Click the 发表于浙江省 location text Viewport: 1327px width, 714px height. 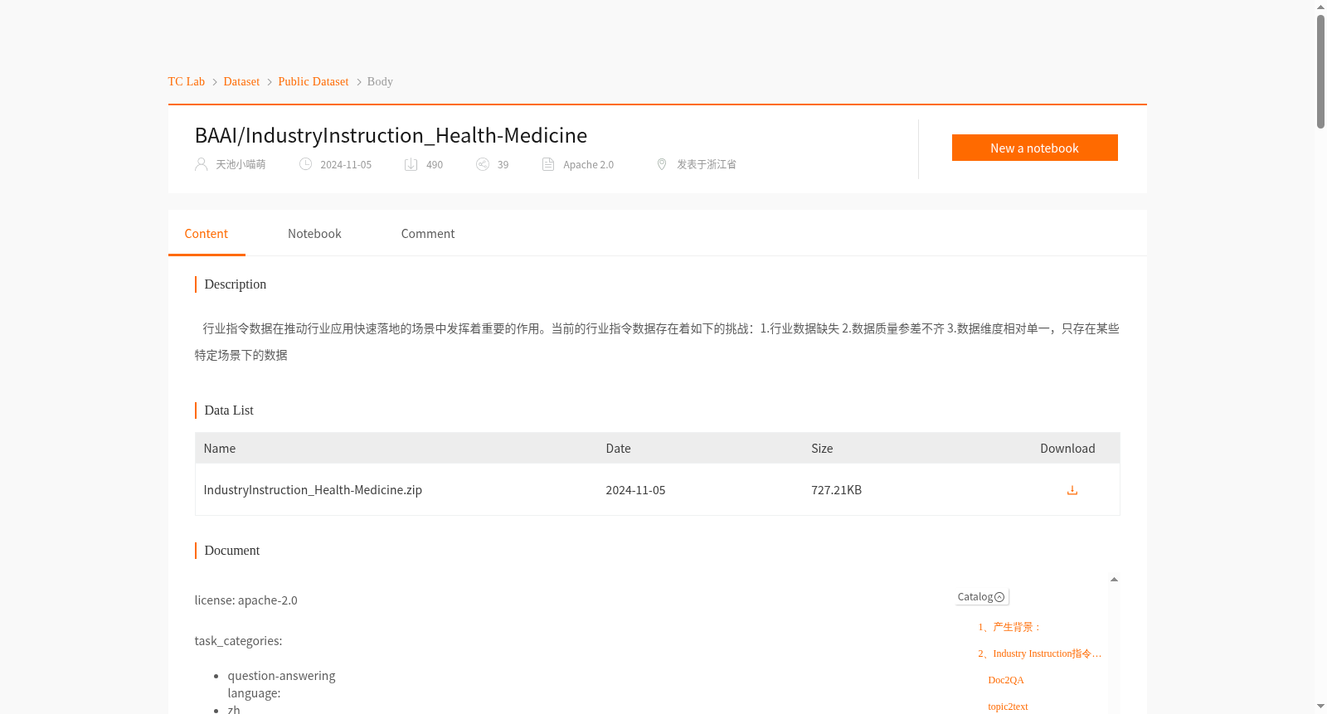pos(707,164)
